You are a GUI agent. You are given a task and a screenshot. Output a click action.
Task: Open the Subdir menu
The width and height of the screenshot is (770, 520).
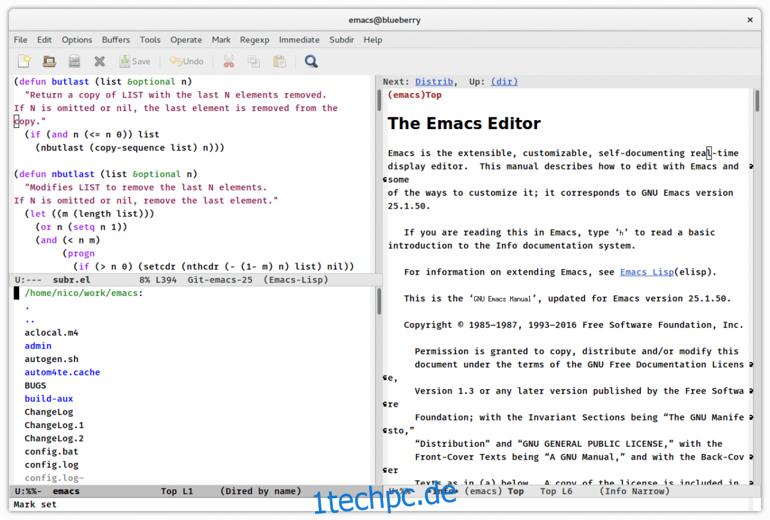(x=342, y=40)
